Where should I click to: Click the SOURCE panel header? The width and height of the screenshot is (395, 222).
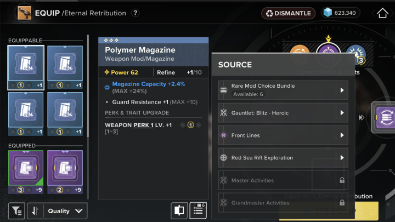pos(283,65)
